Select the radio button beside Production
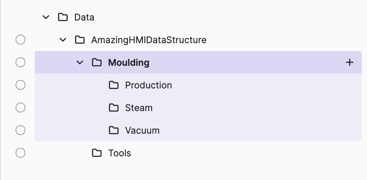367x180 pixels. click(20, 85)
